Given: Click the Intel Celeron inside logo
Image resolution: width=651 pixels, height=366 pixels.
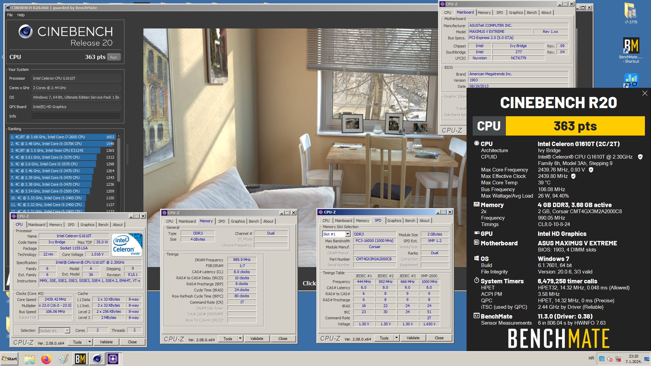Looking at the screenshot, I should [127, 244].
